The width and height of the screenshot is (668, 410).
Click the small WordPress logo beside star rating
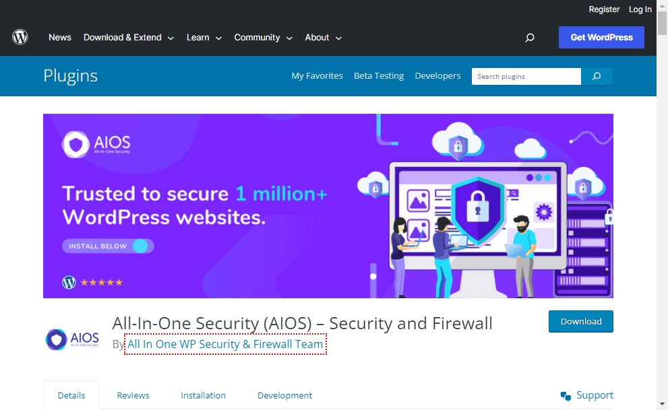pyautogui.click(x=69, y=283)
